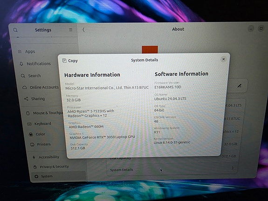Image resolution: width=268 pixels, height=201 pixels.
Task: Click OS type value '64-bit'
Action: point(159,110)
